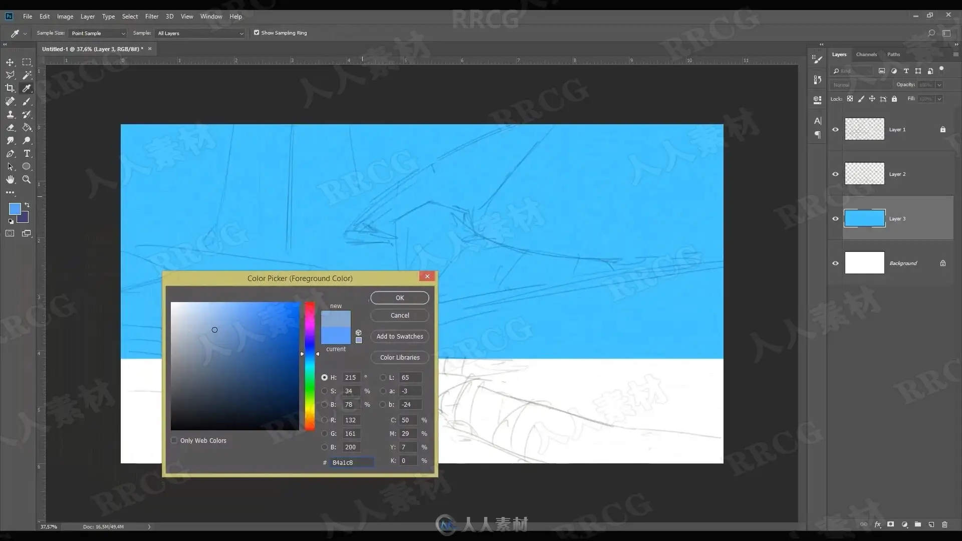Hide Layer 3 visibility eye
Image resolution: width=962 pixels, height=541 pixels.
click(835, 218)
